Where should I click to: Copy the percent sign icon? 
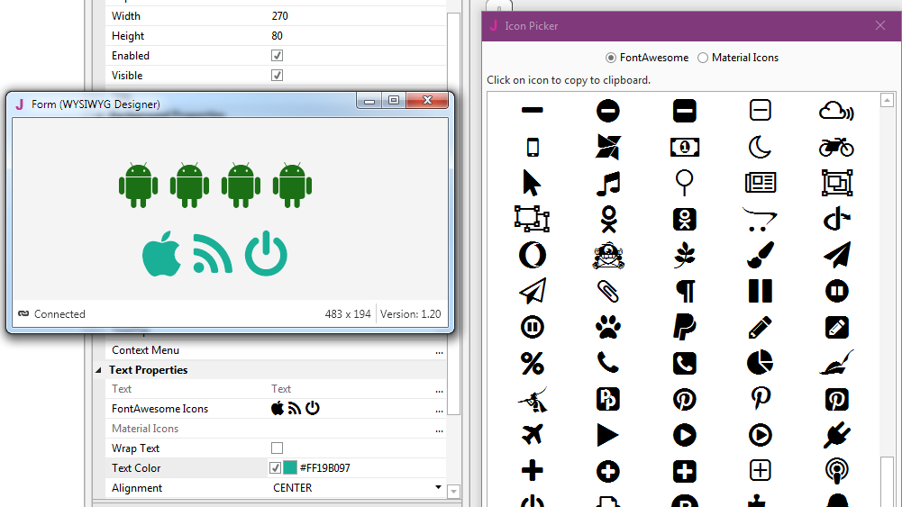tap(533, 363)
